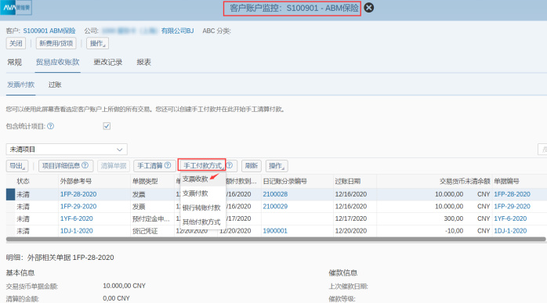Open 单据编号 link 1DJ-1-2020

510,231
